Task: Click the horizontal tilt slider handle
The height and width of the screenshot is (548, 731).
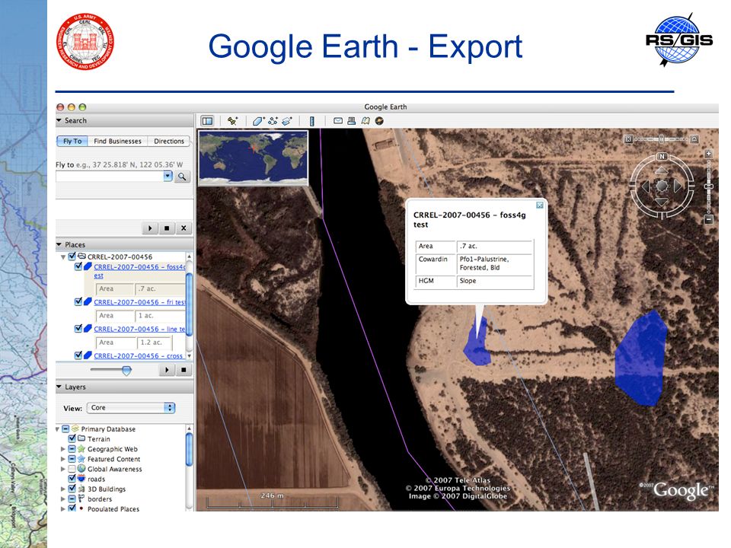Action: tap(661, 139)
